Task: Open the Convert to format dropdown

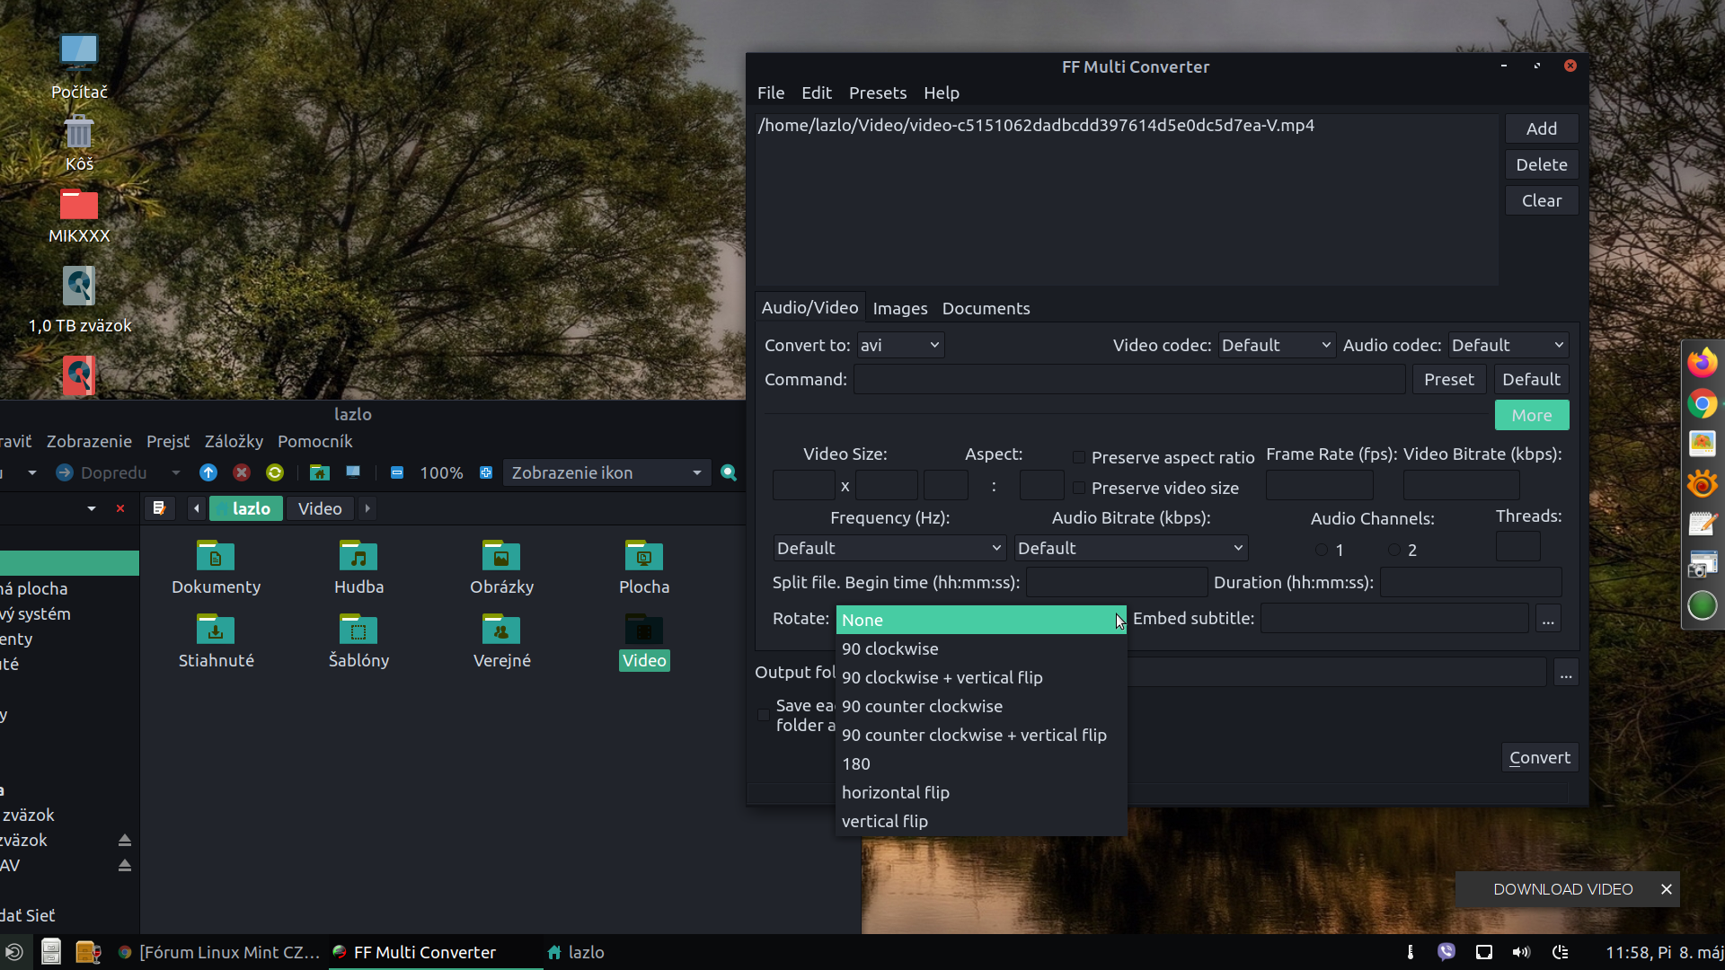Action: click(899, 345)
